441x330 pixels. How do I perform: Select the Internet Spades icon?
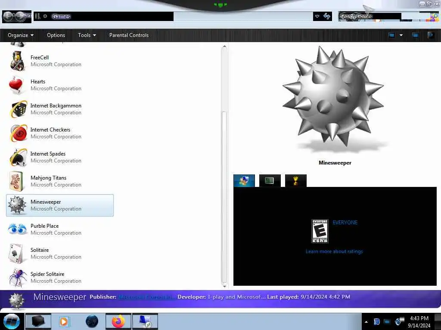pyautogui.click(x=18, y=157)
